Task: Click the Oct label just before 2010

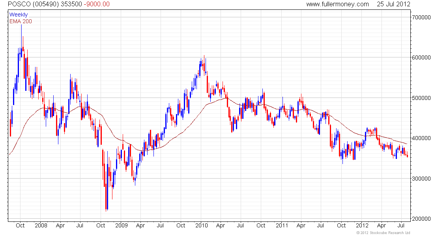Action: (x=181, y=225)
